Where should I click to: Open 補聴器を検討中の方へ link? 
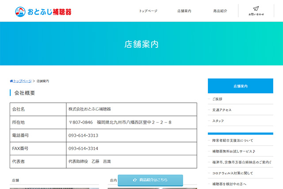click(229, 184)
